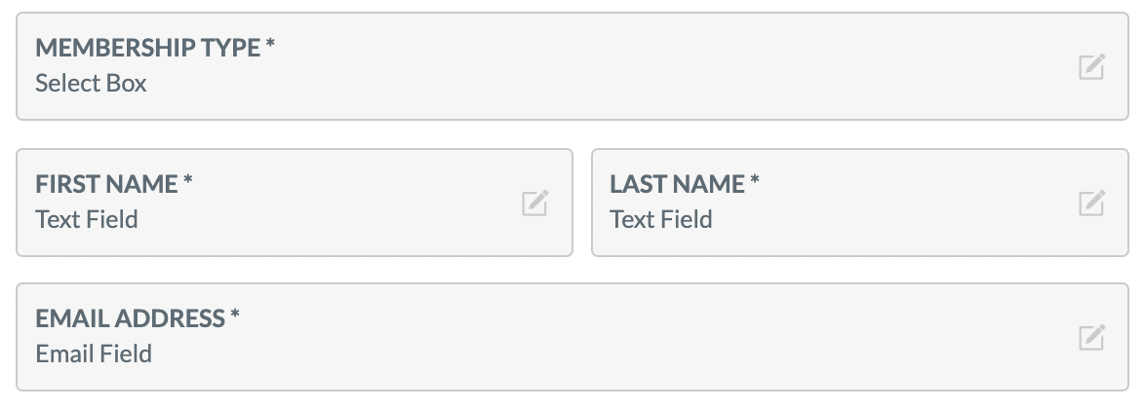This screenshot has width=1145, height=409.
Task: Select the EMAIL ADDRESS heading label
Action: [130, 317]
